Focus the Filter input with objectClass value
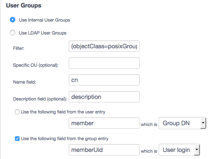Image resolution: width=210 pixels, height=159 pixels. (104, 46)
